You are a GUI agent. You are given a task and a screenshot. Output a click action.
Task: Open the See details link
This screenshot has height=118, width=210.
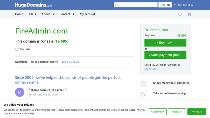[x=150, y=69]
